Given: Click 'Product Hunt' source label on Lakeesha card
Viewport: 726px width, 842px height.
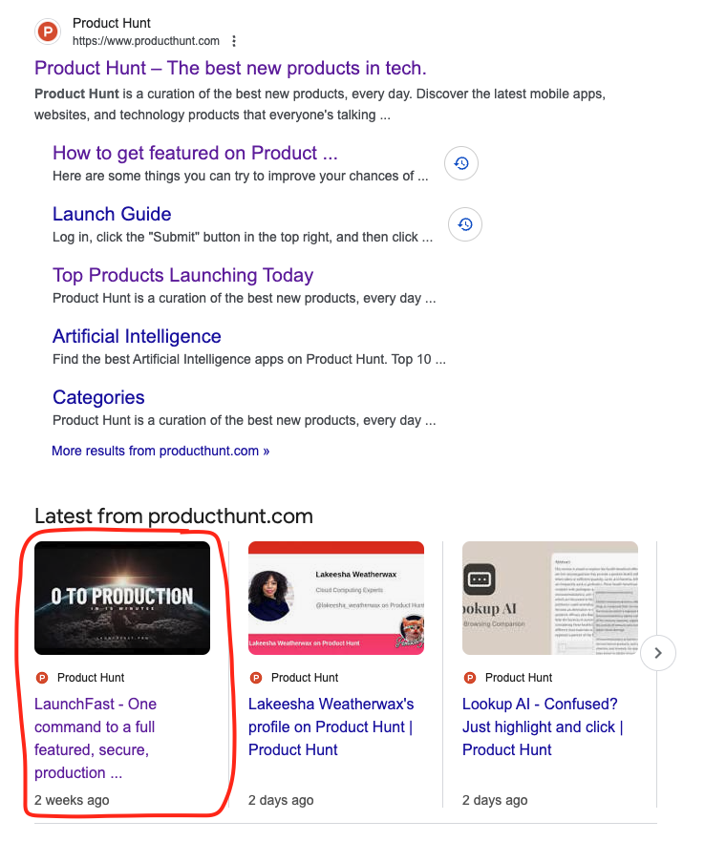Looking at the screenshot, I should pyautogui.click(x=305, y=678).
